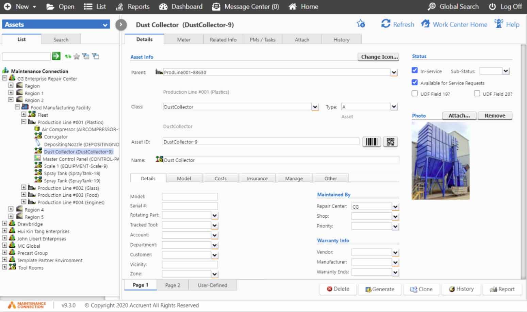Screen dimensions: 527x312
Task: Open the QR code for the asset
Action: (x=390, y=142)
